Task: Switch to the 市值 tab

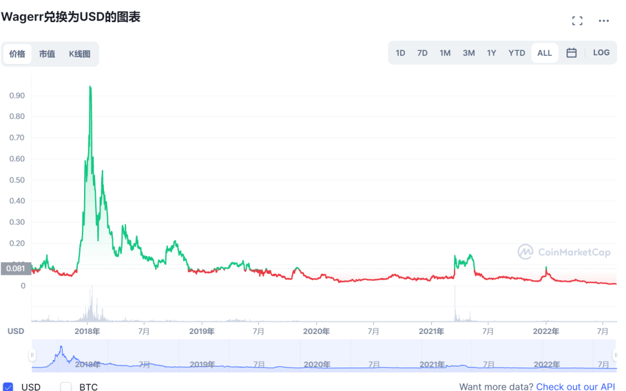Action: 47,54
